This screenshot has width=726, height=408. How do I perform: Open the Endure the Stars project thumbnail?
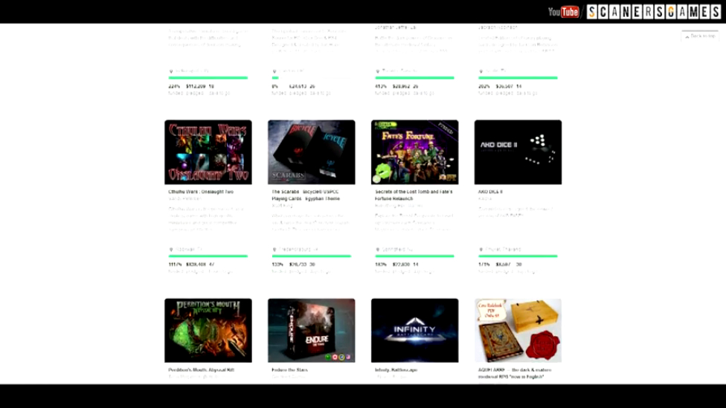(x=311, y=330)
